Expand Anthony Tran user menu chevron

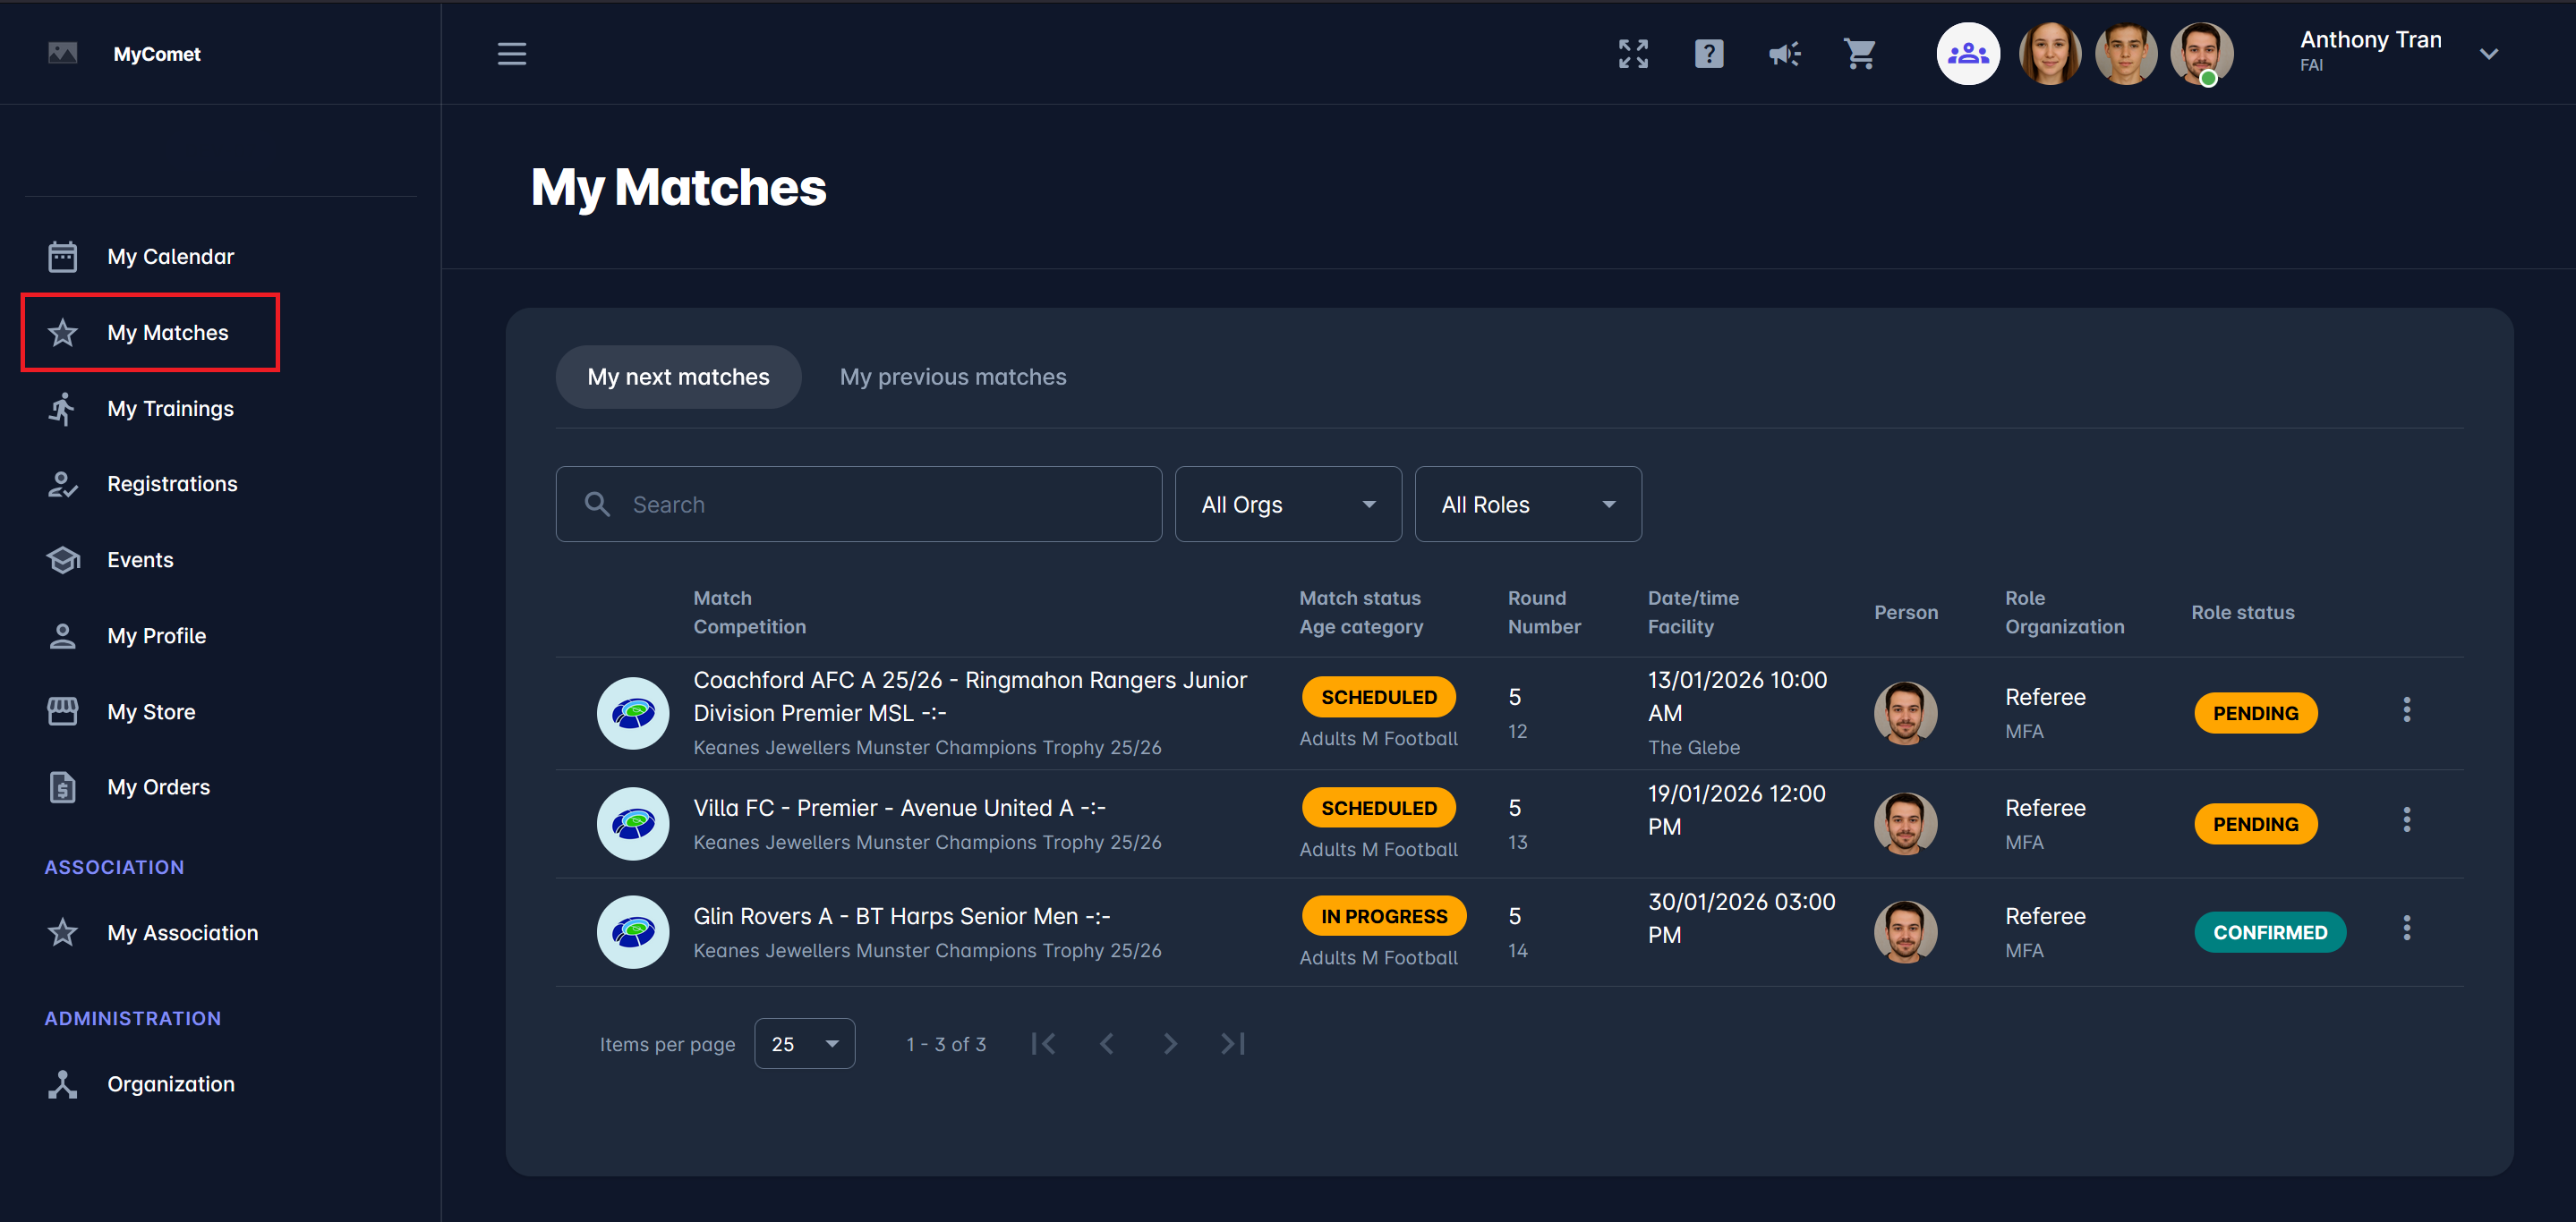pos(2488,54)
